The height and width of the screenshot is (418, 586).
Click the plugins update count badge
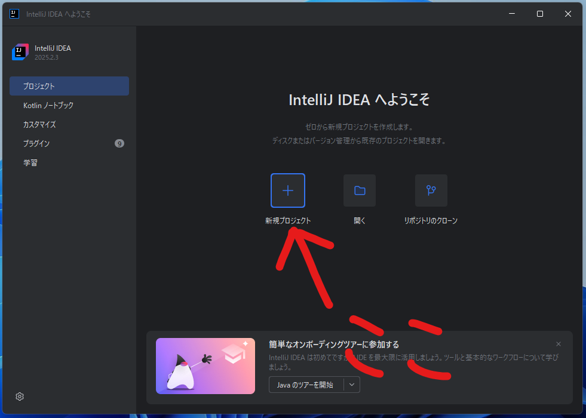click(119, 143)
